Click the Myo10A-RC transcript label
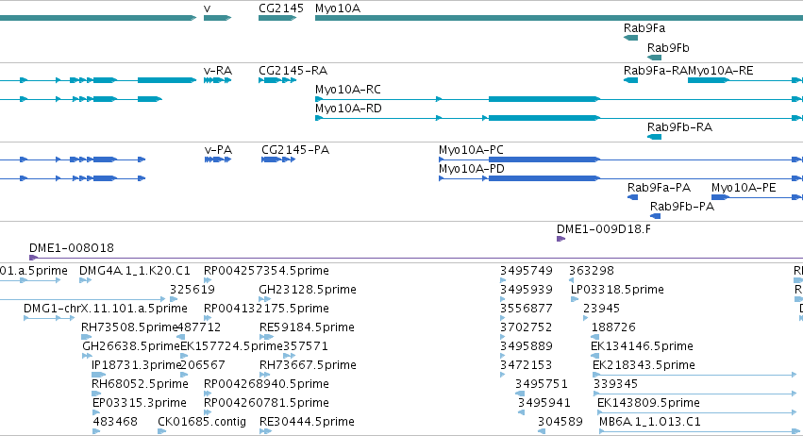Viewport: 803px width, 436px height. [348, 89]
